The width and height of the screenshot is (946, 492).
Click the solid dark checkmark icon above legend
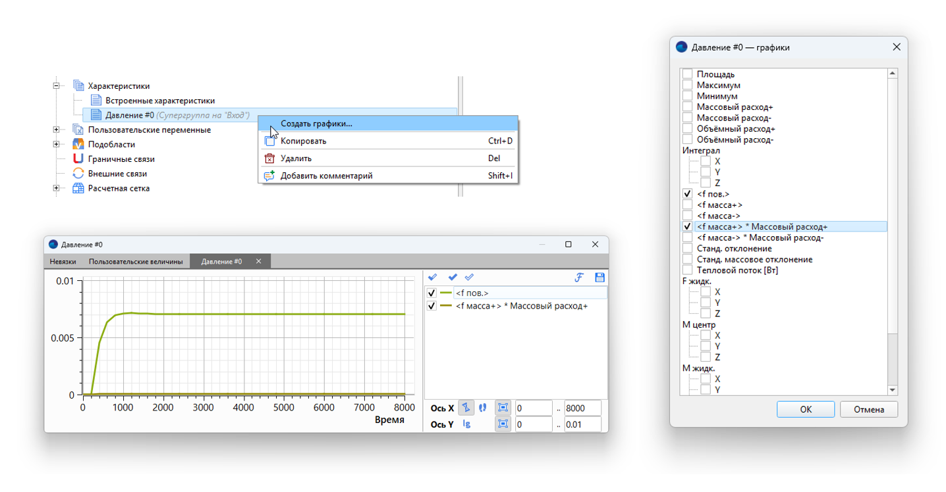tap(453, 278)
